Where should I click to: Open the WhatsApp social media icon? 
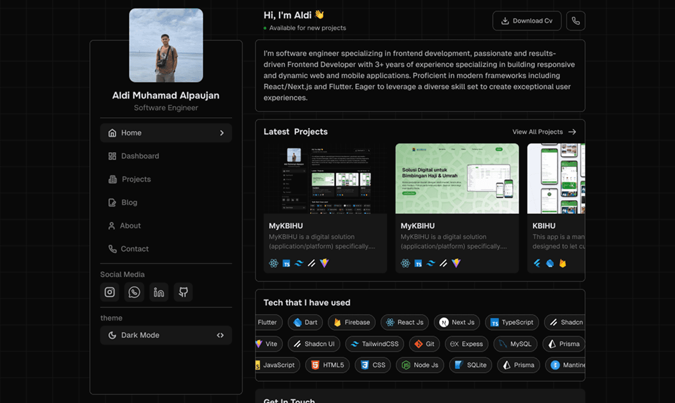pyautogui.click(x=134, y=292)
